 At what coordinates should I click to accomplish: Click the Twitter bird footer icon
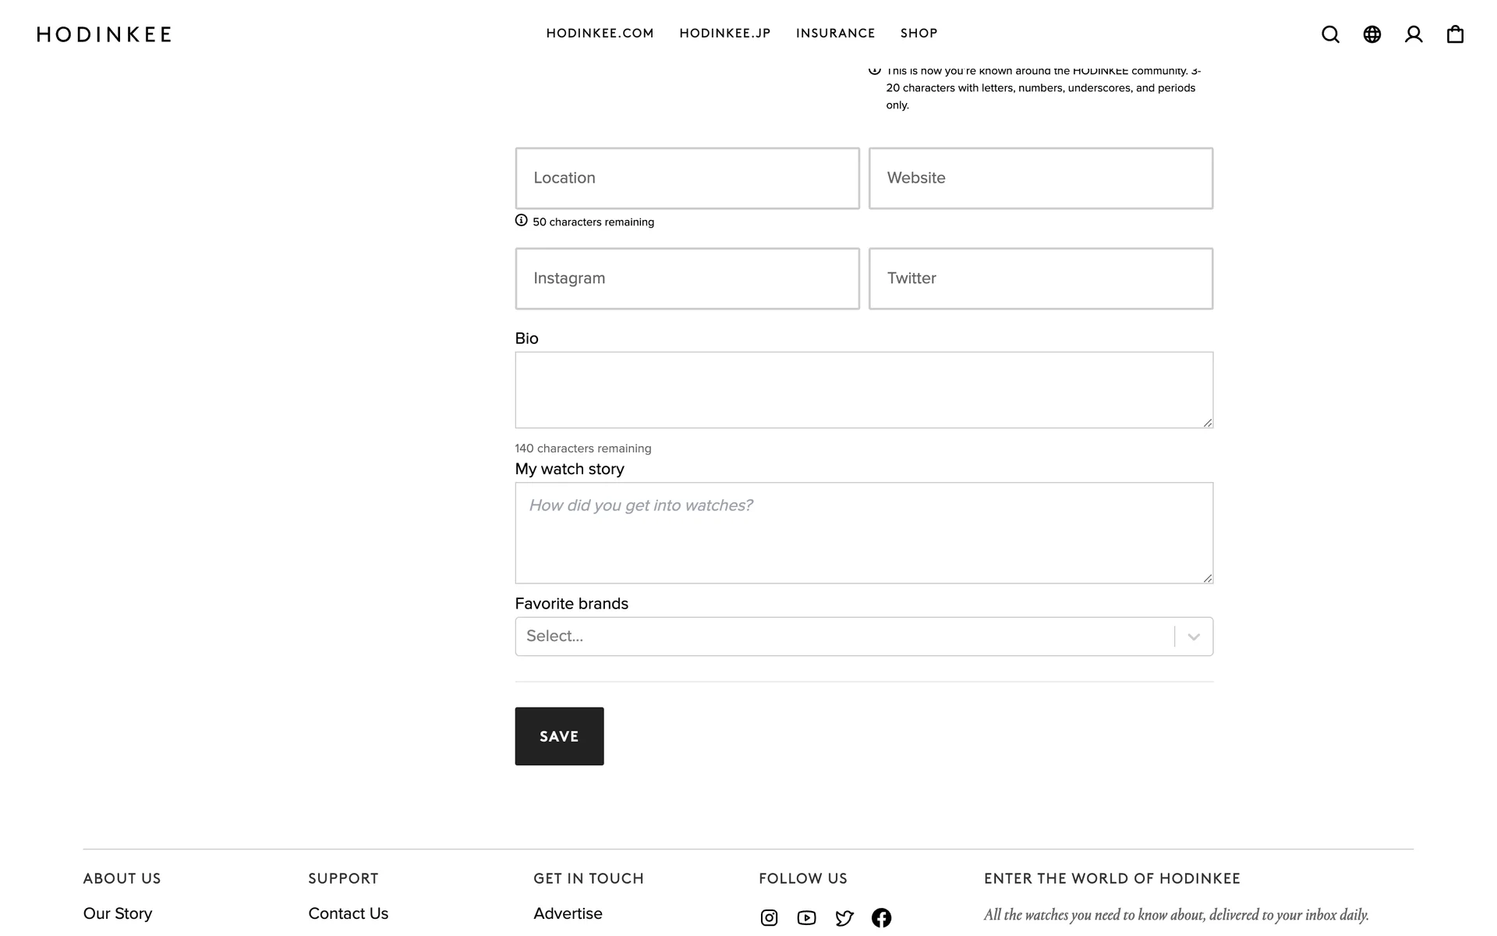tap(844, 918)
